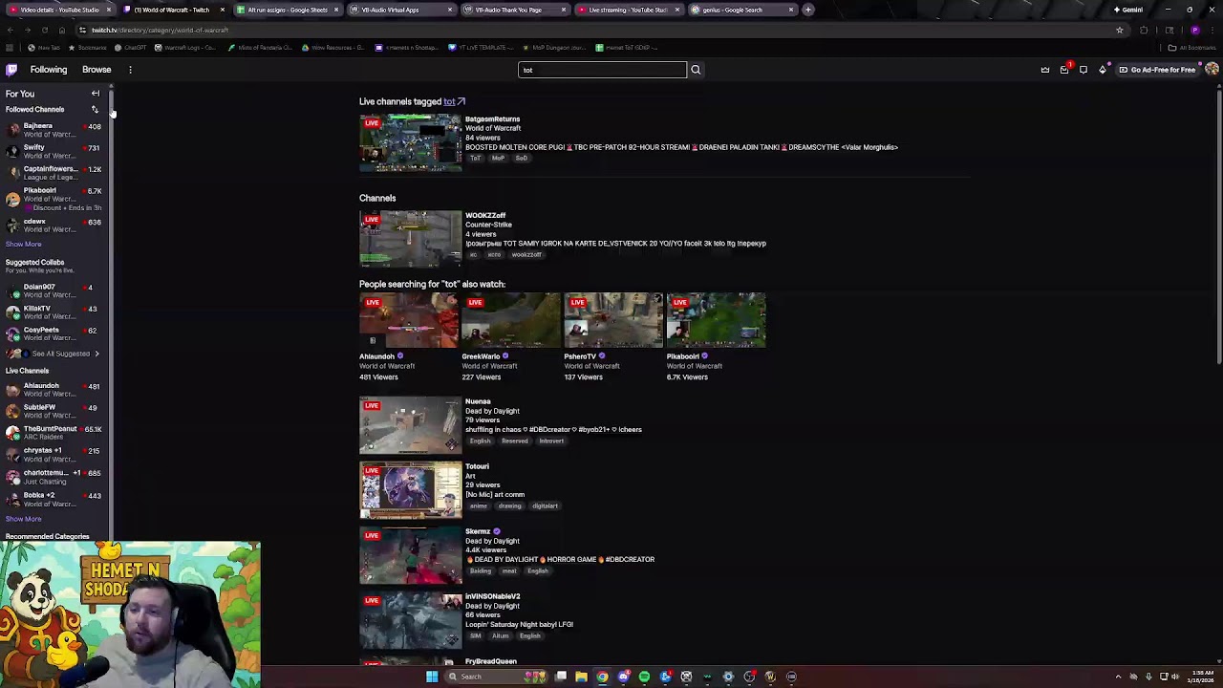
Task: Open Chrome from the taskbar
Action: (602, 677)
